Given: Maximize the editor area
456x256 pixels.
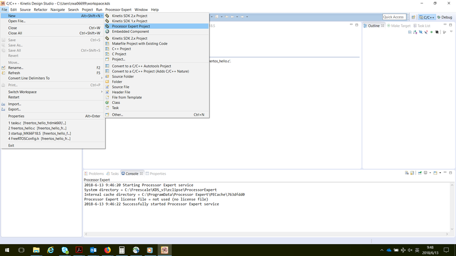Looking at the screenshot, I should tap(356, 25).
